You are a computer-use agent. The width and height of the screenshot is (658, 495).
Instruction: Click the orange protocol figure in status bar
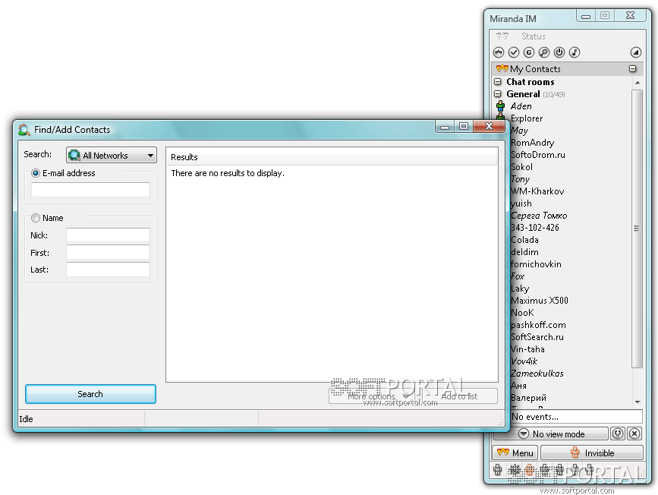[x=530, y=470]
